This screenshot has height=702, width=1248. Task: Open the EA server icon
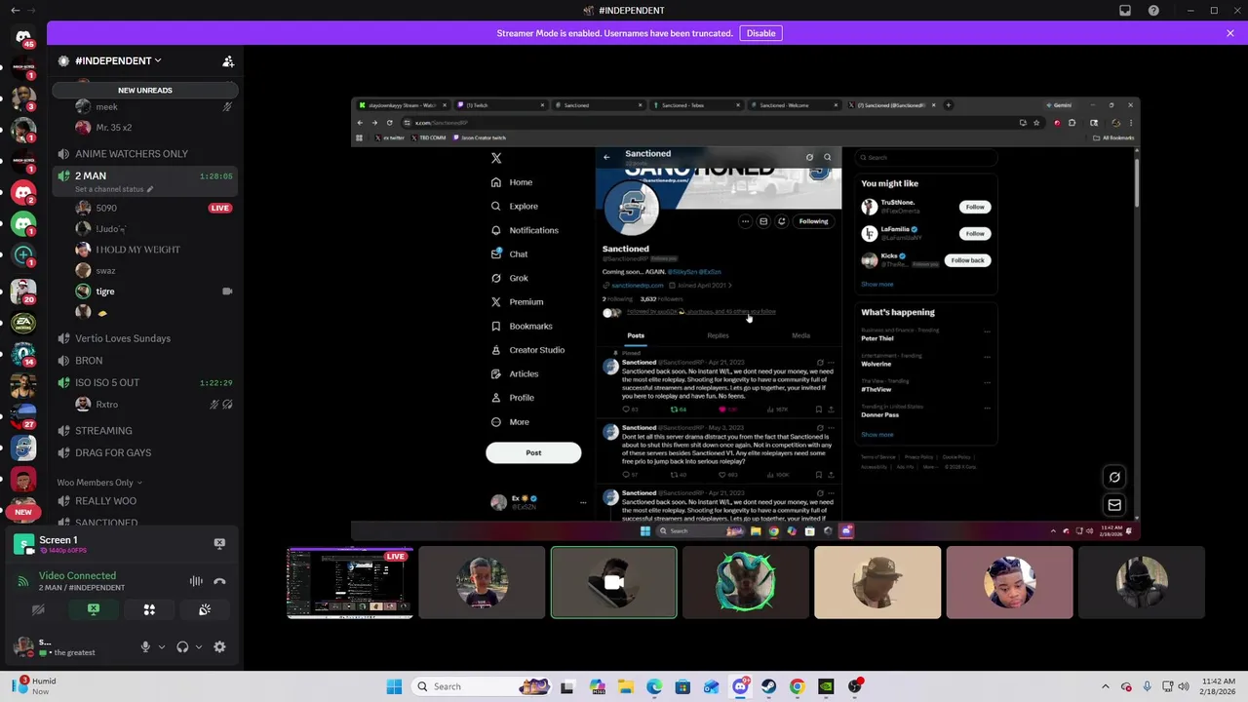[23, 322]
